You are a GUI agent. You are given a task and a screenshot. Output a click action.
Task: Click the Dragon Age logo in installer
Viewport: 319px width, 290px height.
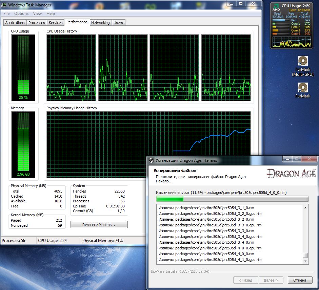pos(291,173)
